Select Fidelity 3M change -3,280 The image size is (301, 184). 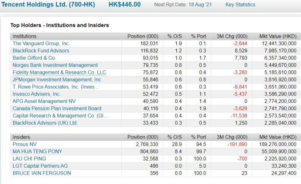tap(240, 72)
